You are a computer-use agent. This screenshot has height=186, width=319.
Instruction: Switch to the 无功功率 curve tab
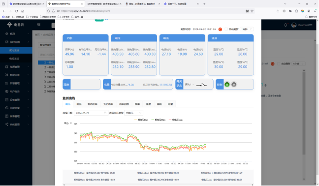click(x=108, y=104)
